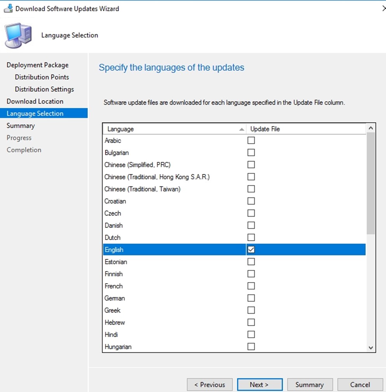Select Chinese (Traditional, Hong Kong S.A.R.) row

point(234,177)
